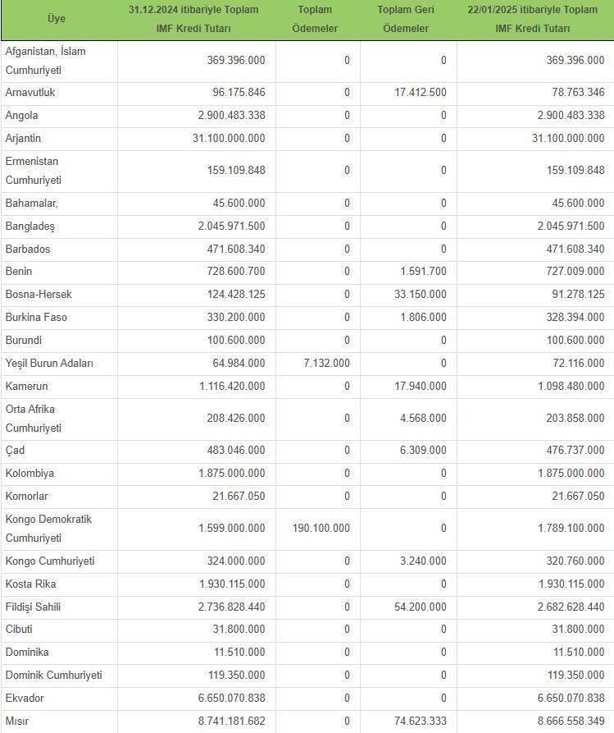614x733 pixels.
Task: Select Mısır's 74.623.333 repayment value
Action: [421, 721]
